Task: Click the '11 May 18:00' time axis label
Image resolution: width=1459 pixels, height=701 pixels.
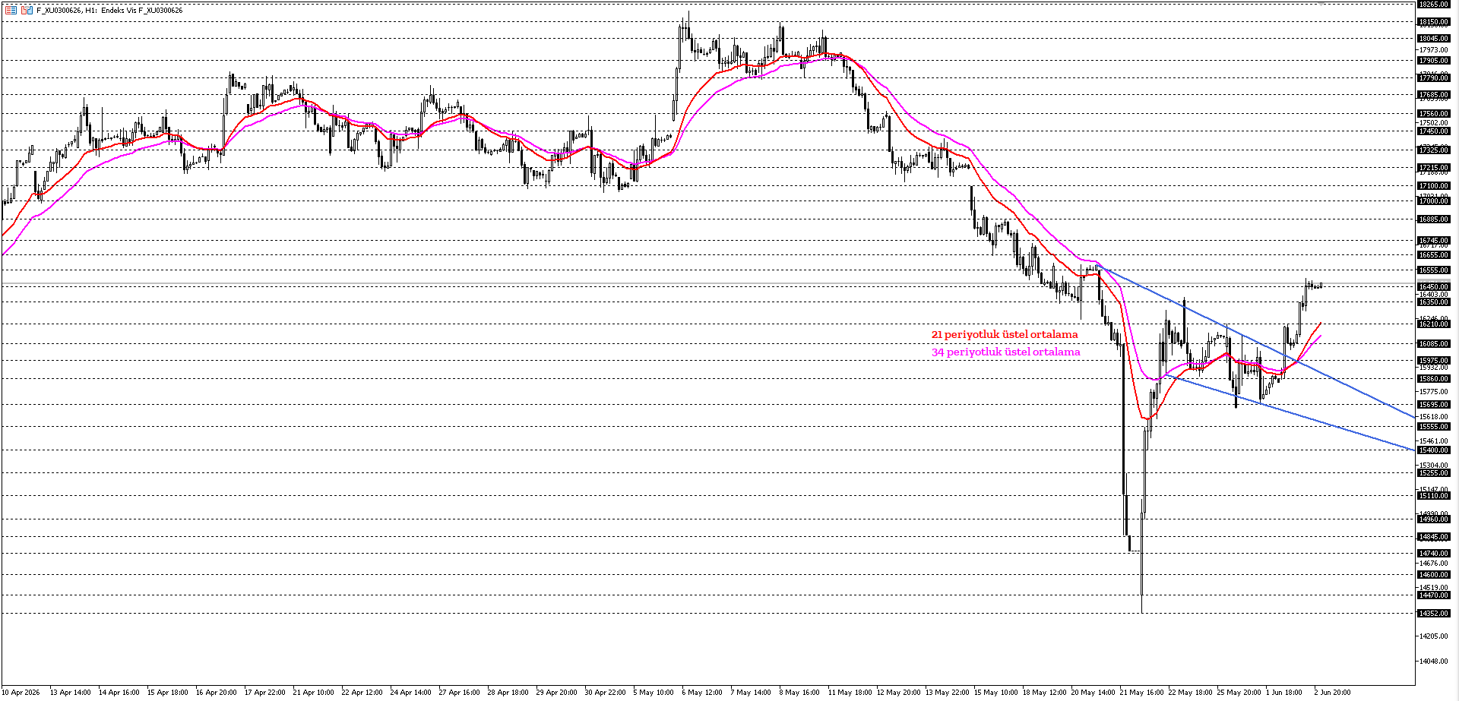Action: 850,693
